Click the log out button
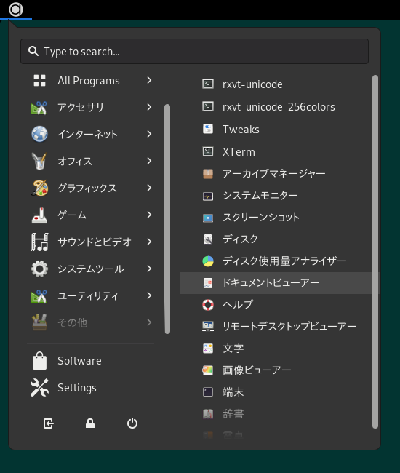Image resolution: width=400 pixels, height=473 pixels. pyautogui.click(x=48, y=424)
